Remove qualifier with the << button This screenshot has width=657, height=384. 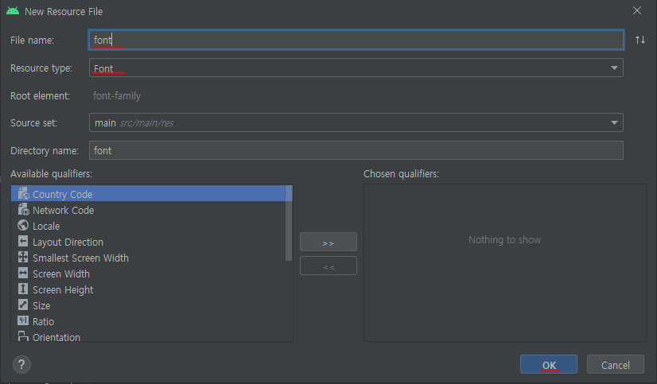click(x=328, y=266)
